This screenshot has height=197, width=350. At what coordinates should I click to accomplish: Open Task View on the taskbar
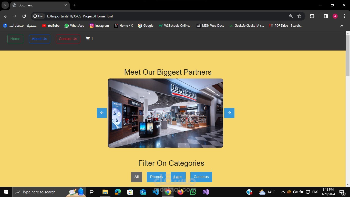(92, 192)
